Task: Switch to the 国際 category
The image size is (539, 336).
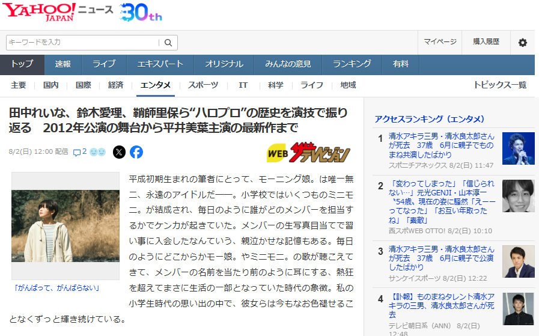Action: pos(83,85)
